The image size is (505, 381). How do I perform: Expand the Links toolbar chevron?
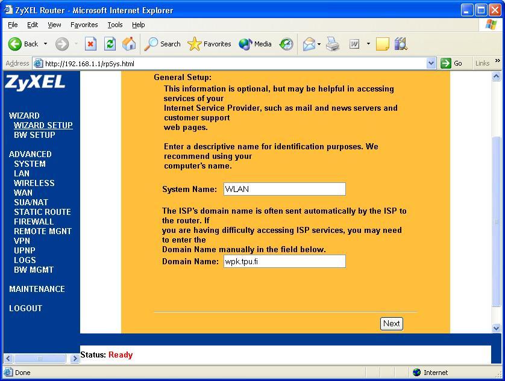498,61
